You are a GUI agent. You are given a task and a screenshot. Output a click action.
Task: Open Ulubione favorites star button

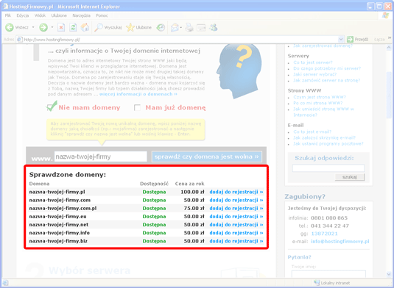pos(138,27)
